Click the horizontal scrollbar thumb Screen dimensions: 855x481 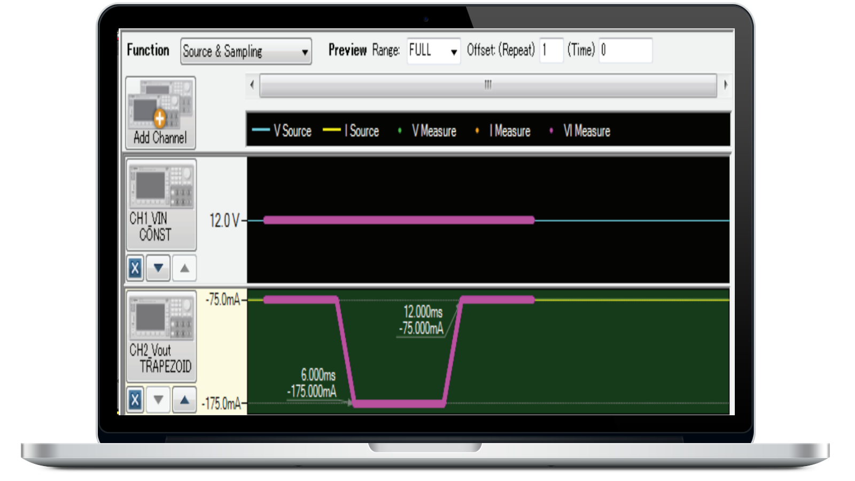(x=487, y=84)
